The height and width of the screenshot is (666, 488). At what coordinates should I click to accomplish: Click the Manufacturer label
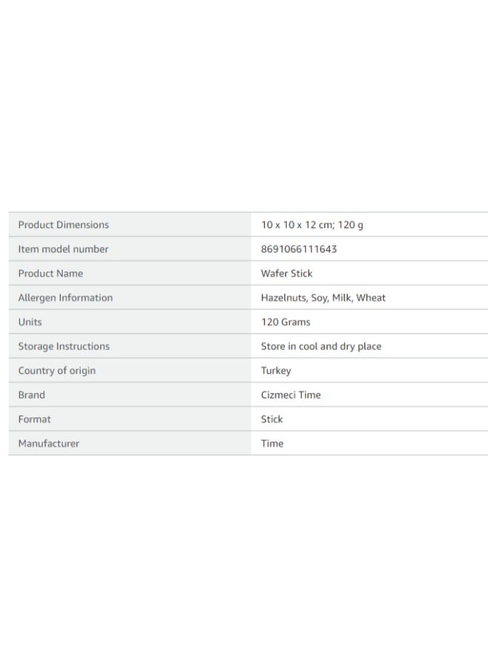pyautogui.click(x=48, y=443)
